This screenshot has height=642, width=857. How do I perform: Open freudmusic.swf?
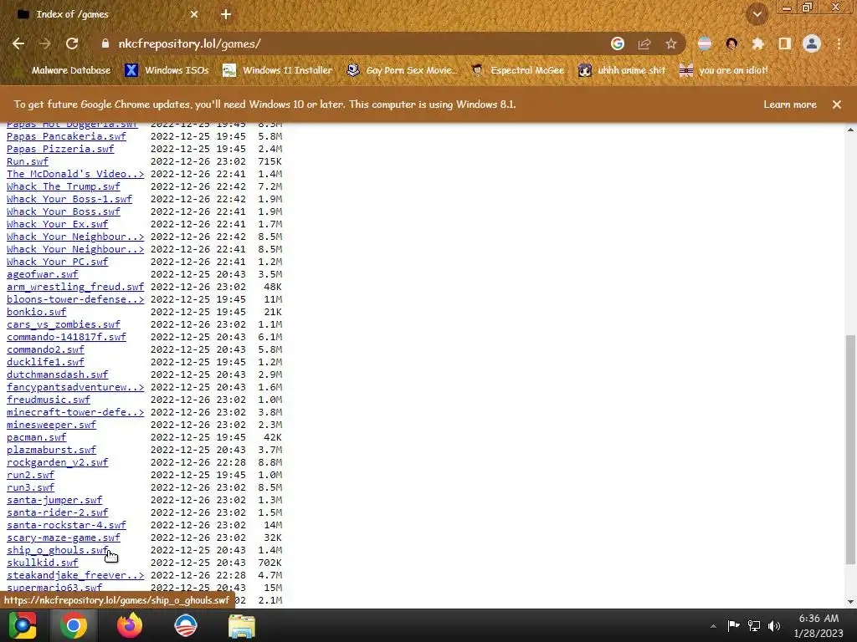tap(49, 400)
